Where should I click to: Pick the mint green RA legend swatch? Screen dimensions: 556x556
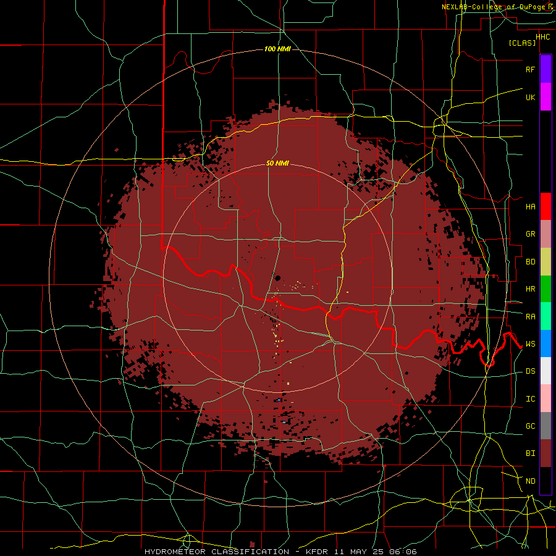coord(545,316)
